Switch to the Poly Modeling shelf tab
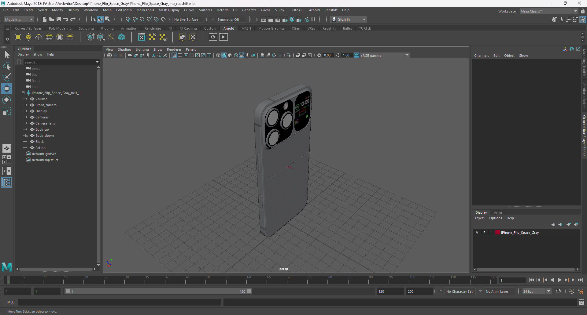 click(x=60, y=28)
